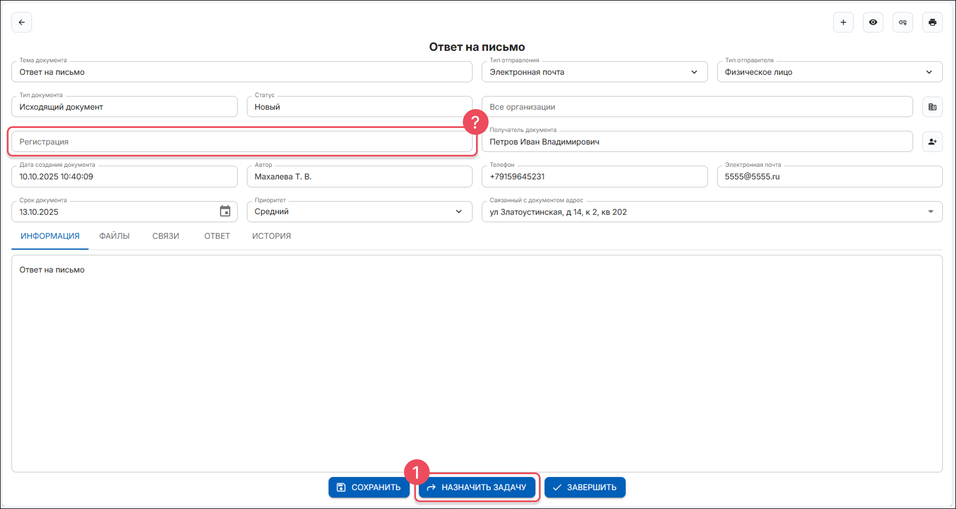956x509 pixels.
Task: Click the back arrow icon
Action: click(21, 22)
